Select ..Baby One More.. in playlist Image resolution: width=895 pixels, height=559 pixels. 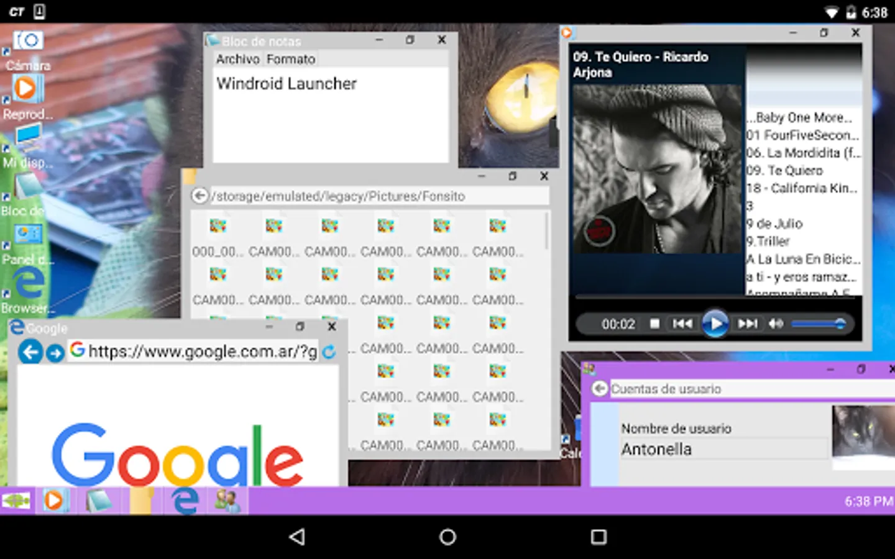pyautogui.click(x=804, y=117)
